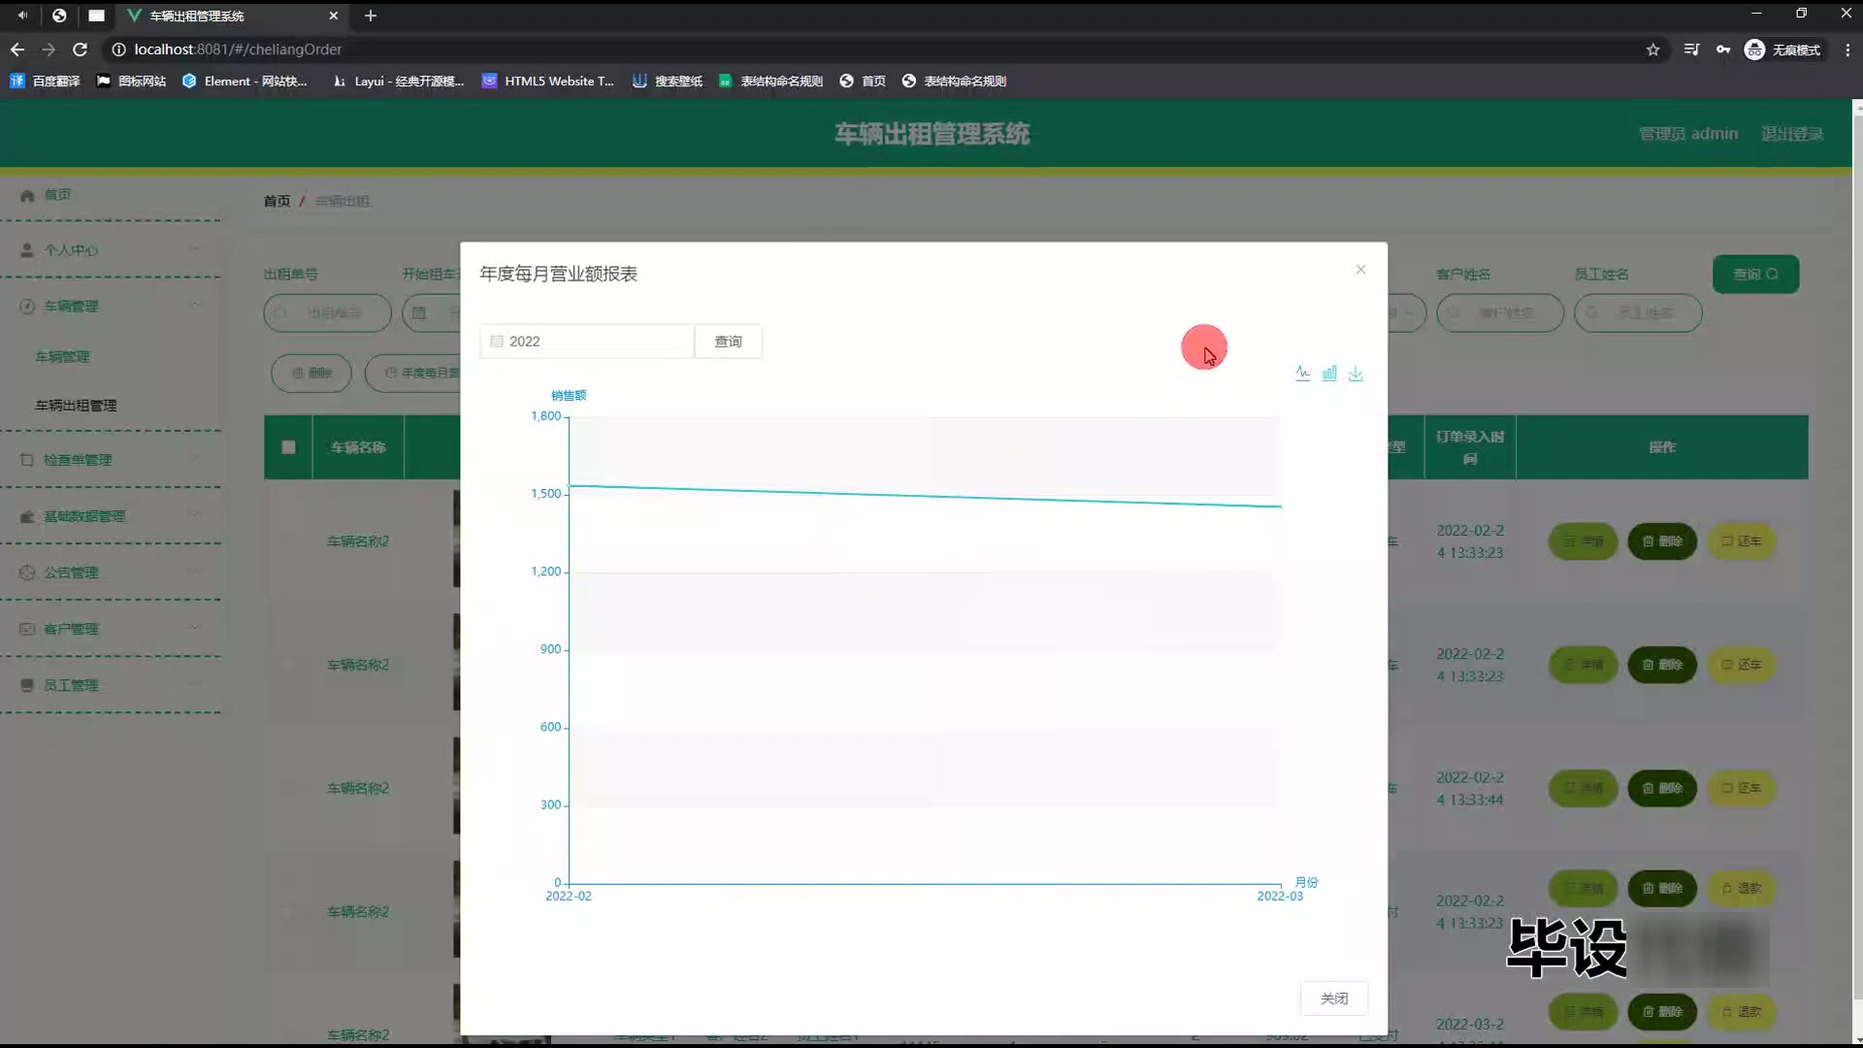This screenshot has height=1048, width=1863.
Task: Click 车辆名称 column header
Action: pos(358,447)
